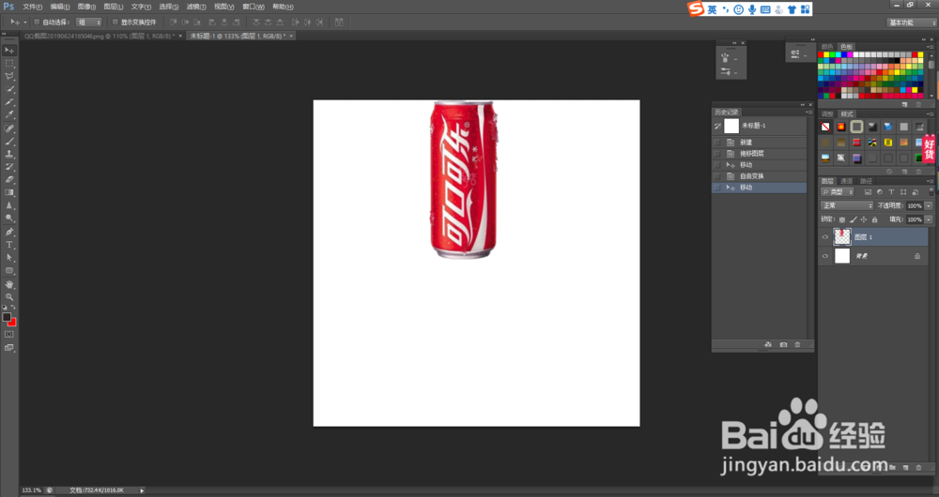
Task: Click lock image pixels brush icon
Action: point(854,219)
